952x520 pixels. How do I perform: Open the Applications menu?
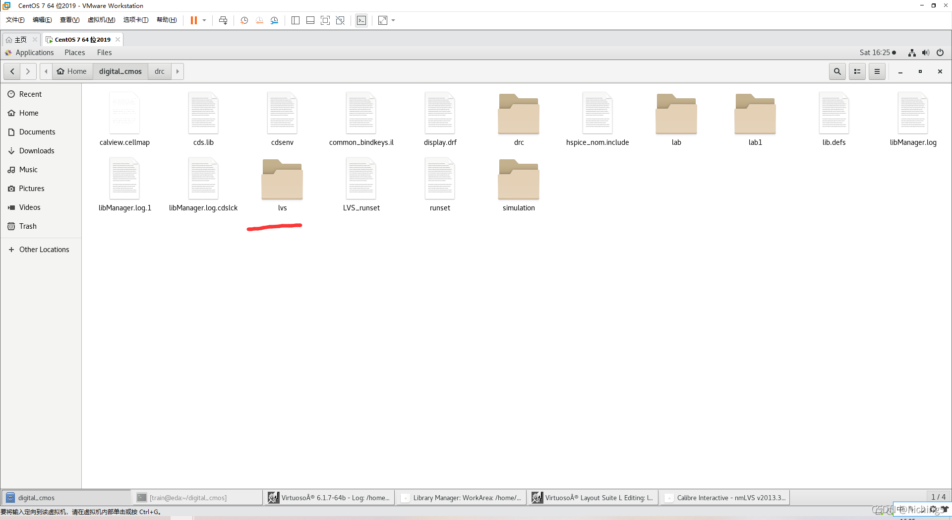(34, 53)
